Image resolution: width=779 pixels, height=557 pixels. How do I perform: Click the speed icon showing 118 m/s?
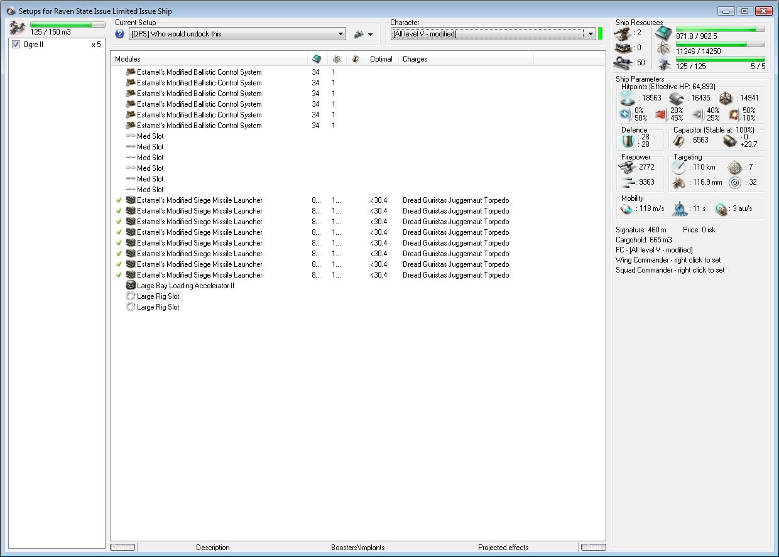pos(626,208)
